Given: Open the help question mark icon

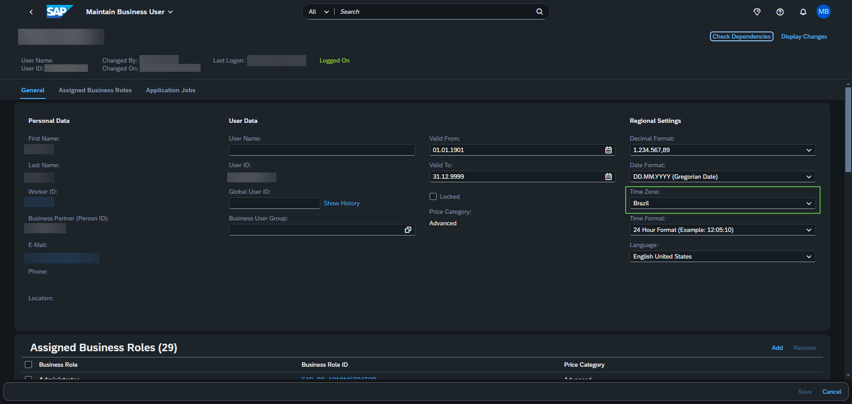Looking at the screenshot, I should click(780, 12).
